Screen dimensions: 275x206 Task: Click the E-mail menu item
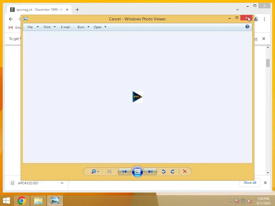click(x=65, y=27)
